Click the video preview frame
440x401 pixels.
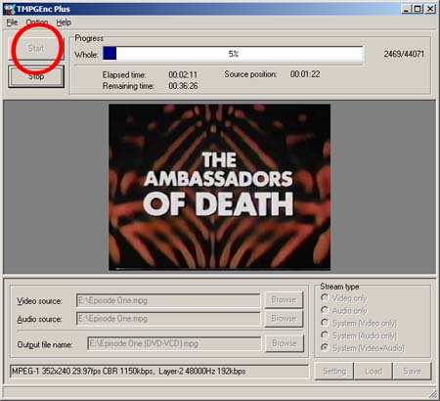[219, 187]
